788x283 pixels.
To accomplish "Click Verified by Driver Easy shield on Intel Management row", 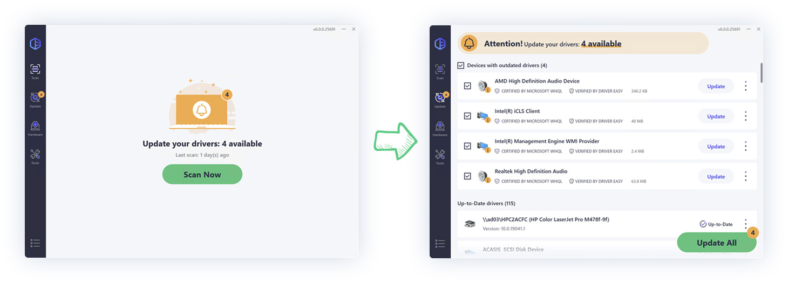I will pos(572,151).
